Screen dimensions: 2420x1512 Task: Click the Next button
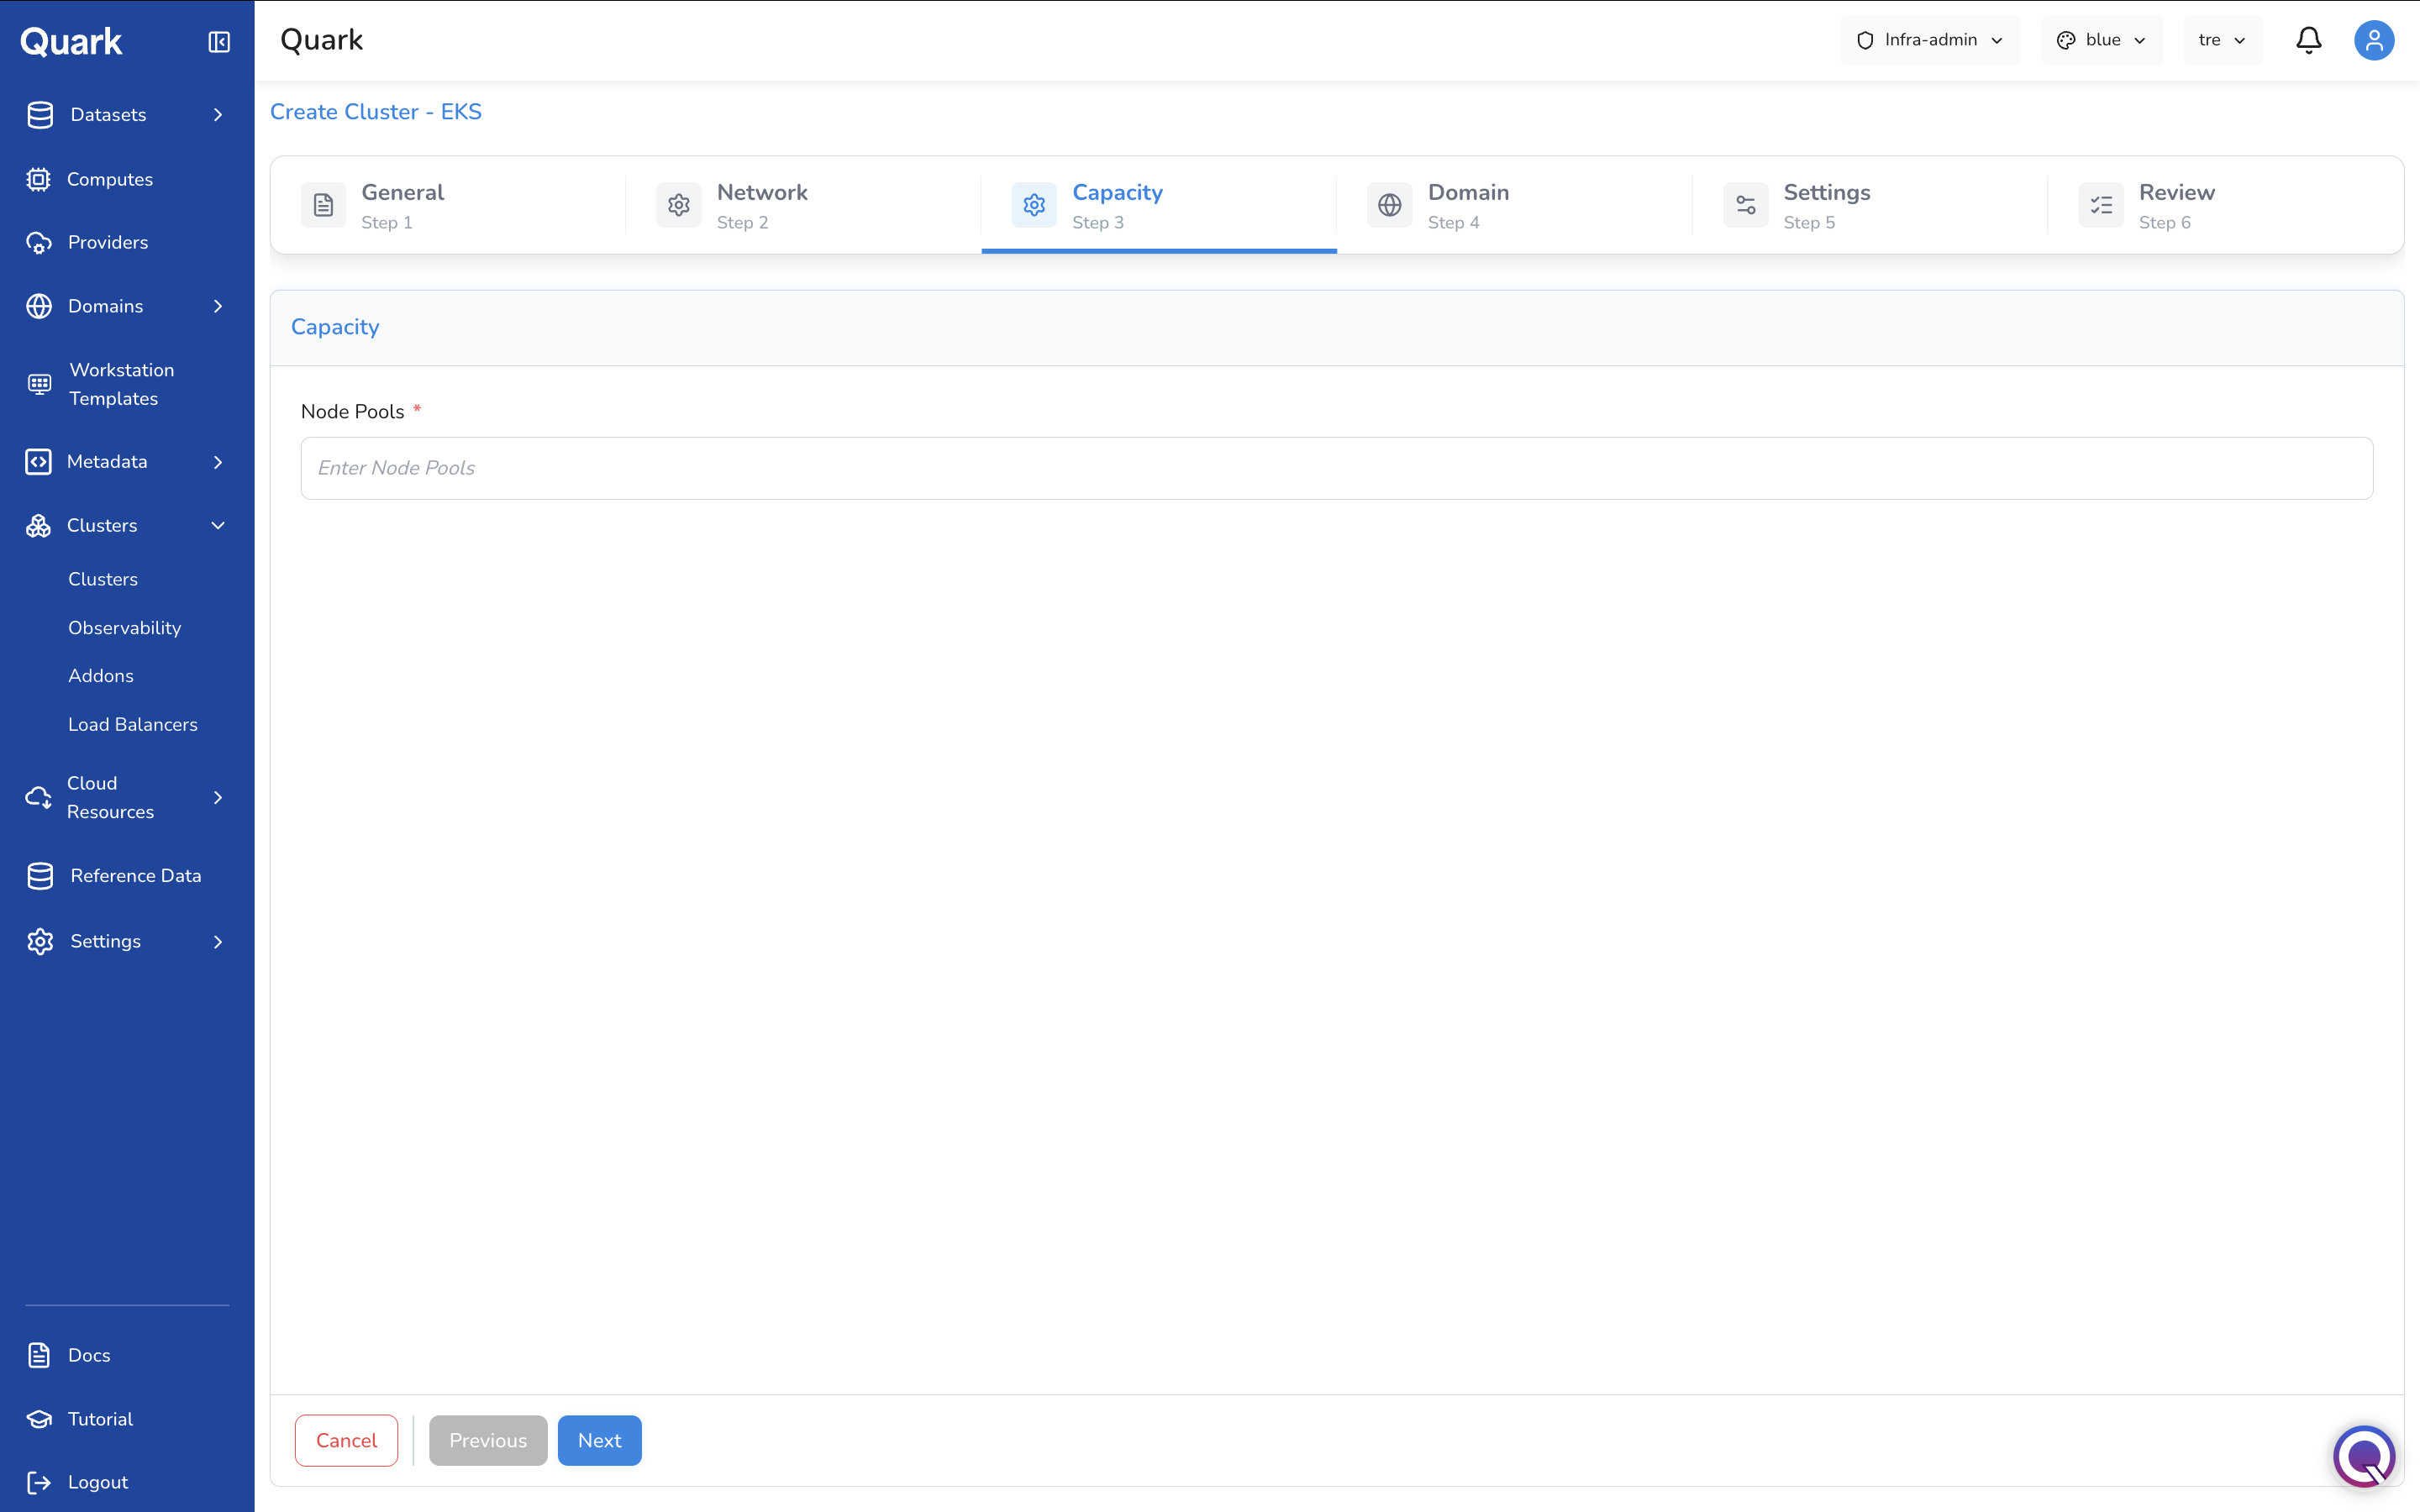tap(600, 1441)
